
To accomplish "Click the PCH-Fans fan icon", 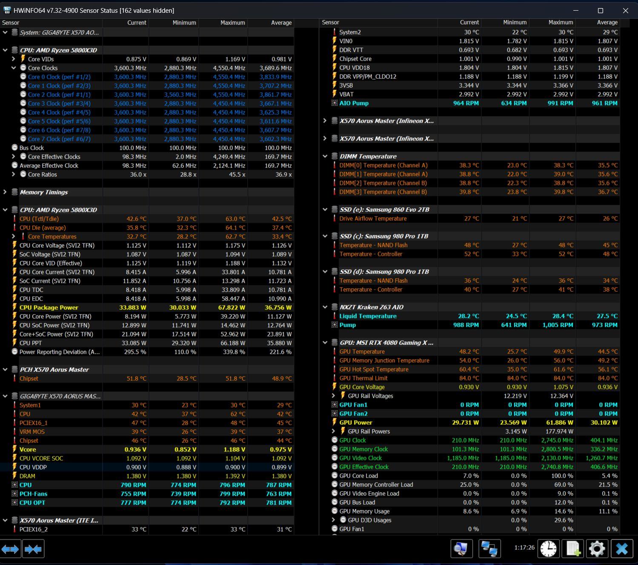I will pyautogui.click(x=15, y=493).
